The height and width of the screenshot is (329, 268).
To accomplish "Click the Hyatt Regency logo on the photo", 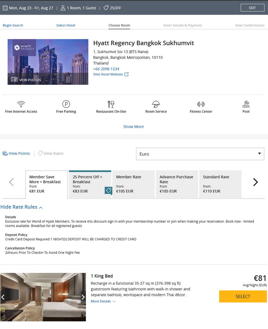I will (x=24, y=48).
